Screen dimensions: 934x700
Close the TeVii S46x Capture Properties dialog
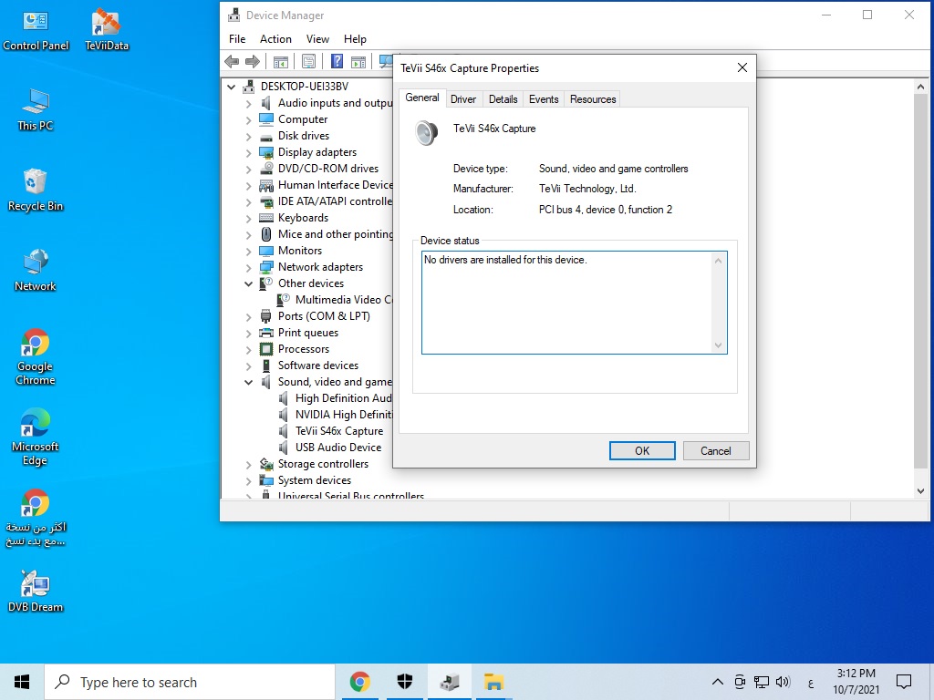tap(742, 67)
